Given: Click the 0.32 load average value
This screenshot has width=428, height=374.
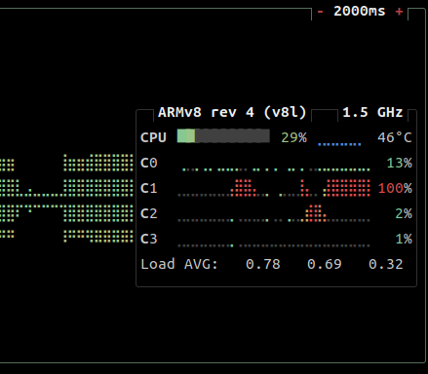Looking at the screenshot, I should [386, 264].
